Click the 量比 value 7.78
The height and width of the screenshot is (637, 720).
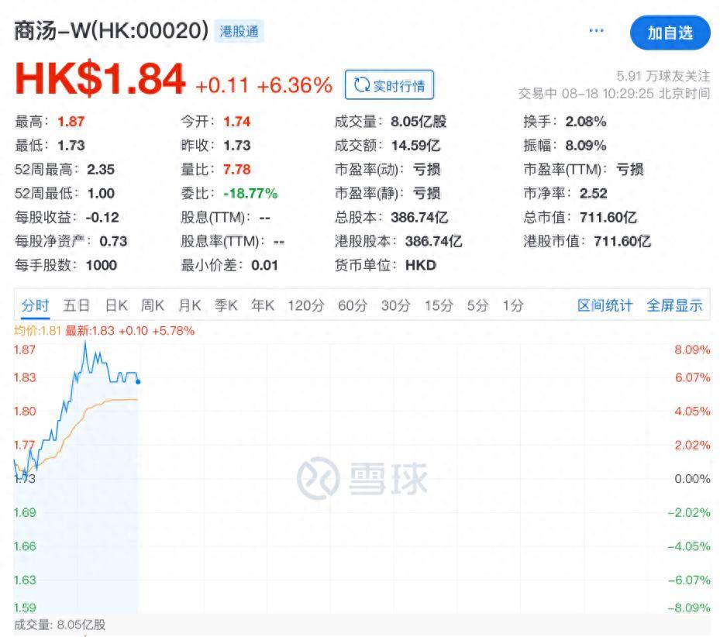tap(237, 170)
